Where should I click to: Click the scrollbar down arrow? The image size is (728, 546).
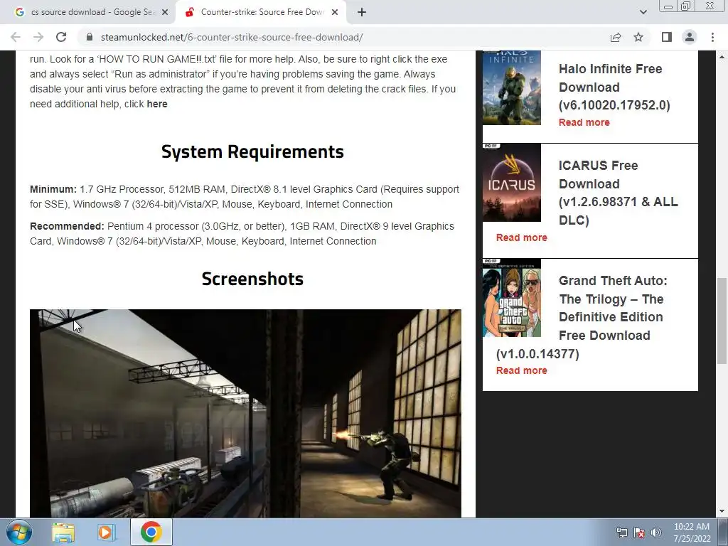click(x=722, y=511)
